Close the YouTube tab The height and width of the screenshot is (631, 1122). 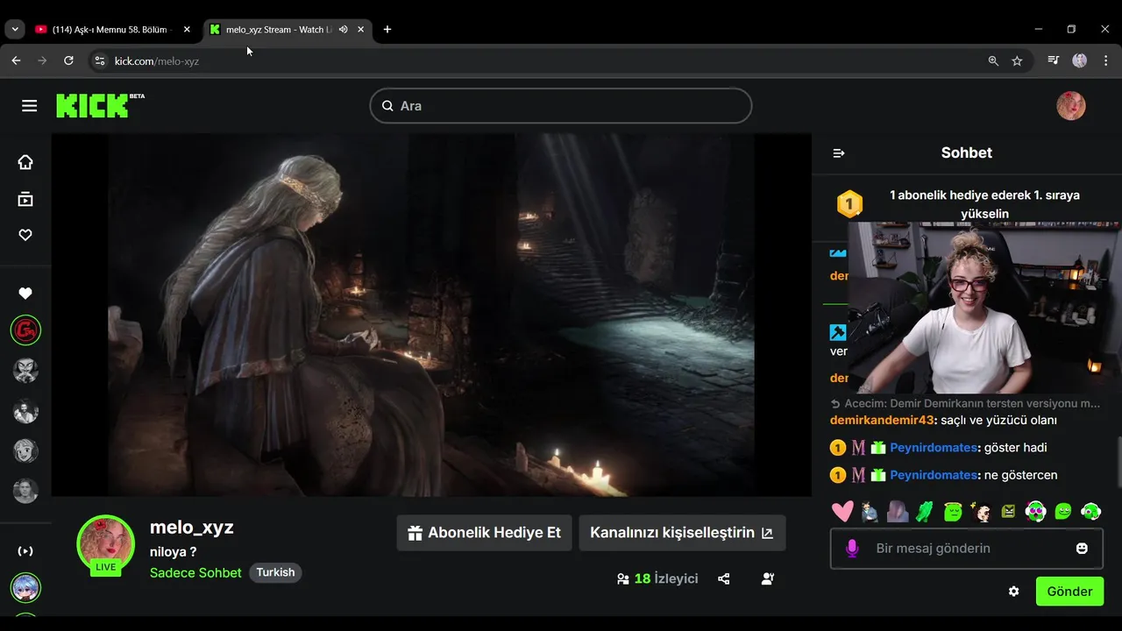(187, 29)
